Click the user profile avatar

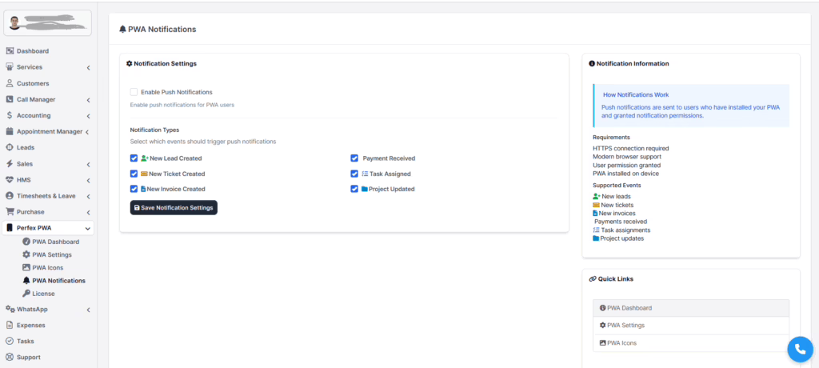click(x=15, y=22)
